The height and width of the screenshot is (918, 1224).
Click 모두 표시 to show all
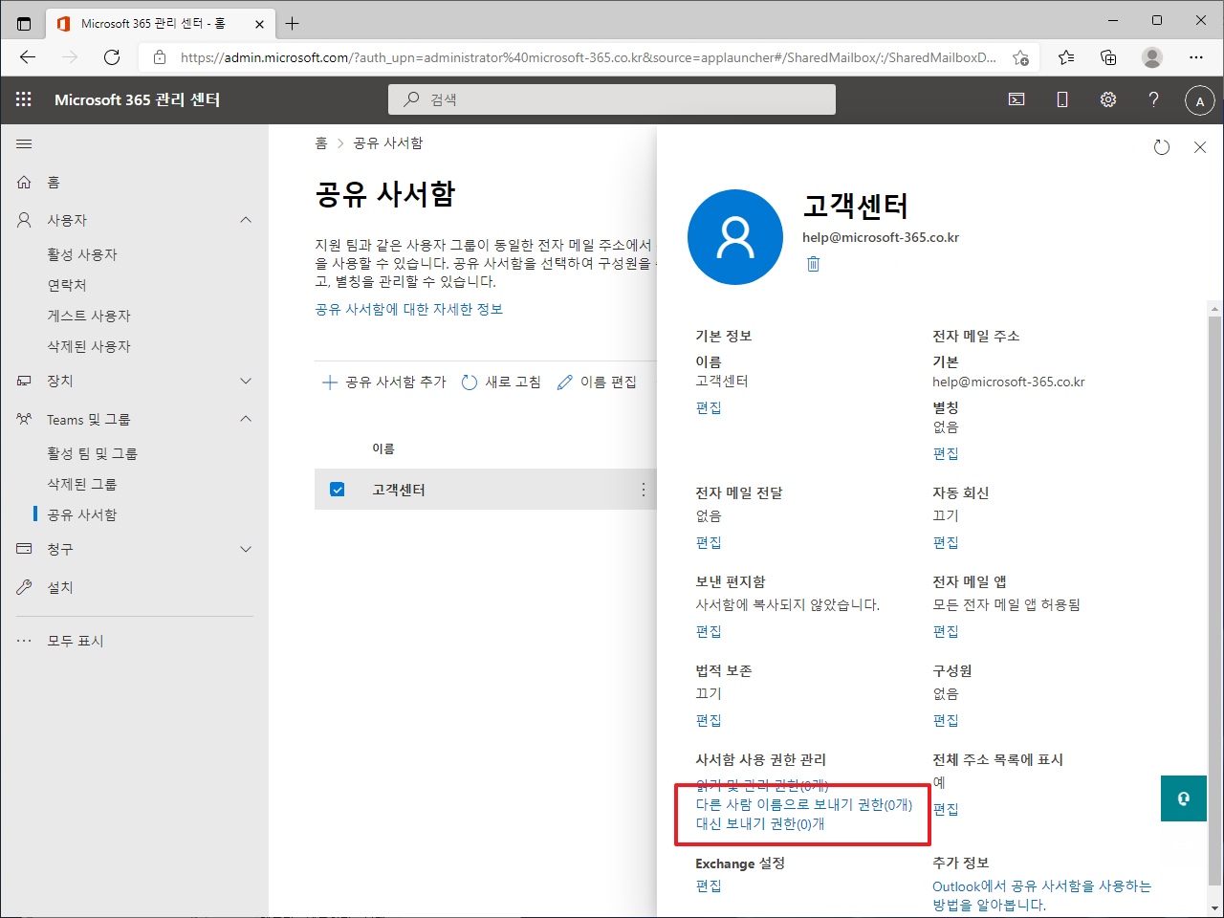[x=76, y=641]
